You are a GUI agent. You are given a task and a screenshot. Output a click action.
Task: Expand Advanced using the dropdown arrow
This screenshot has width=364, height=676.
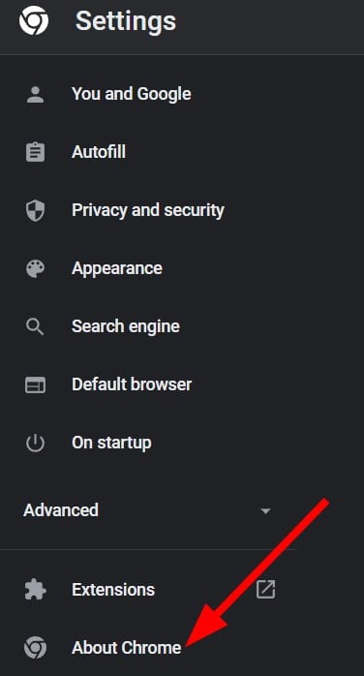pos(266,511)
